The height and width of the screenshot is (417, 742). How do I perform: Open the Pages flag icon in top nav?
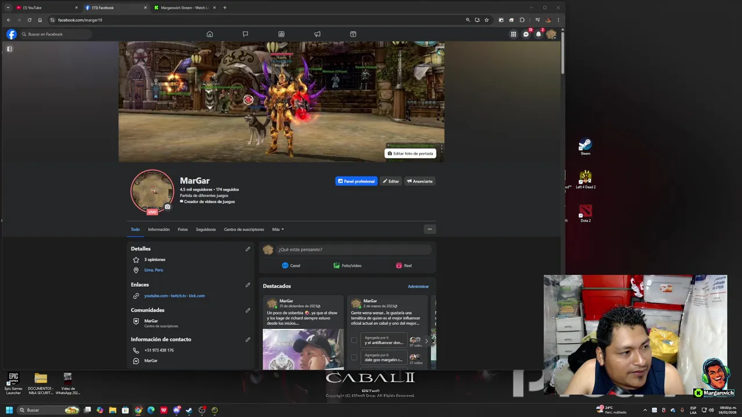pyautogui.click(x=245, y=34)
